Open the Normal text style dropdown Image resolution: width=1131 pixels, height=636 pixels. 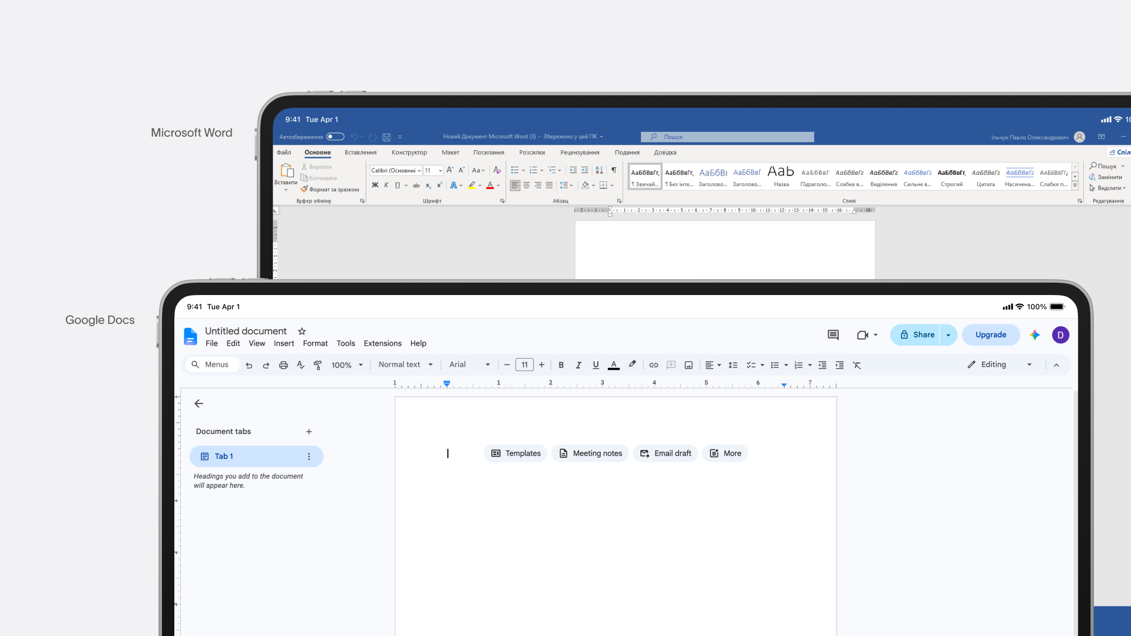406,365
